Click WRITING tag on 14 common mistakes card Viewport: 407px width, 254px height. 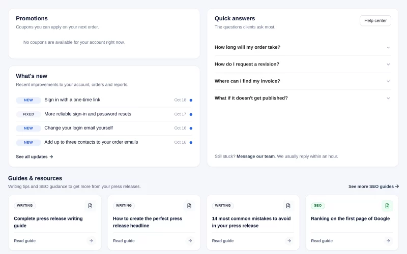pyautogui.click(x=223, y=206)
